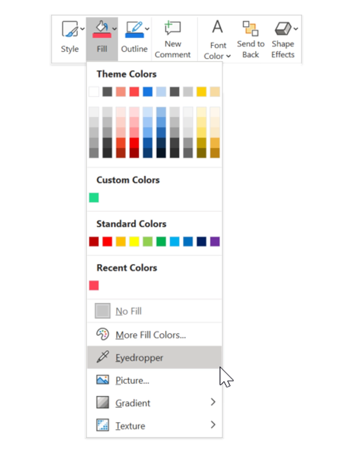Open the Style dropdown arrow

point(82,29)
